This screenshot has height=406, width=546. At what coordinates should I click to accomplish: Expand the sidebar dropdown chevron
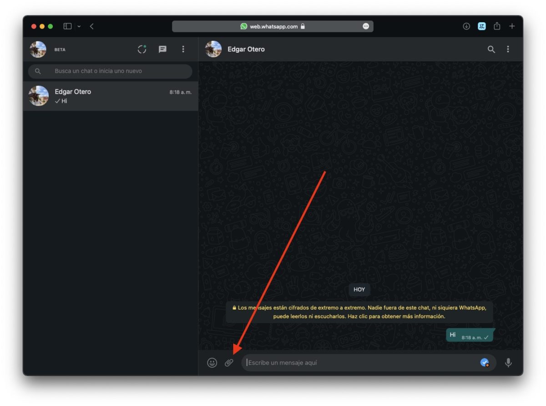[79, 26]
